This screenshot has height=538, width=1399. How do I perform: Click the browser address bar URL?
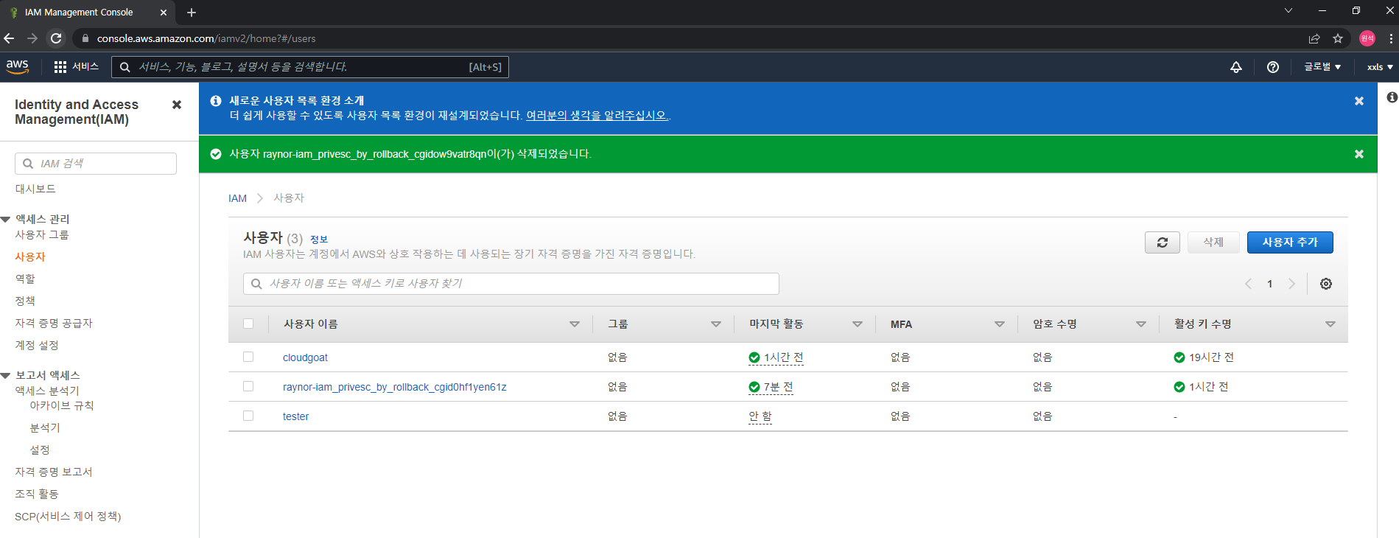tap(206, 38)
